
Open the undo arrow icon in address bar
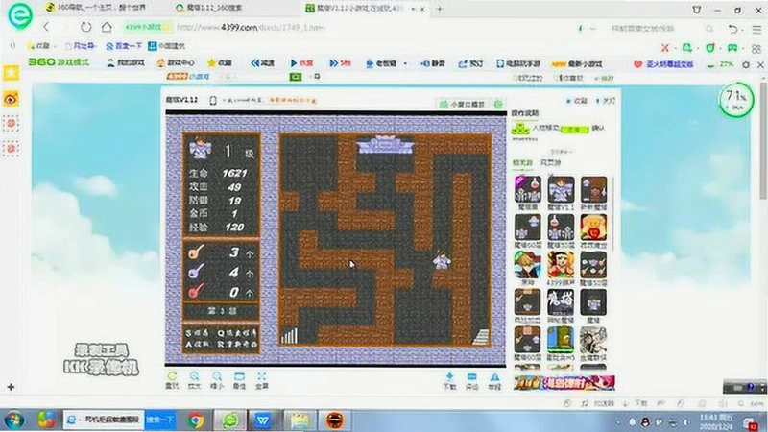click(x=732, y=29)
